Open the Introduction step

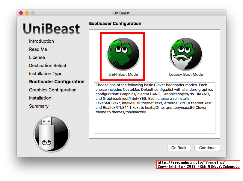tap(41, 41)
